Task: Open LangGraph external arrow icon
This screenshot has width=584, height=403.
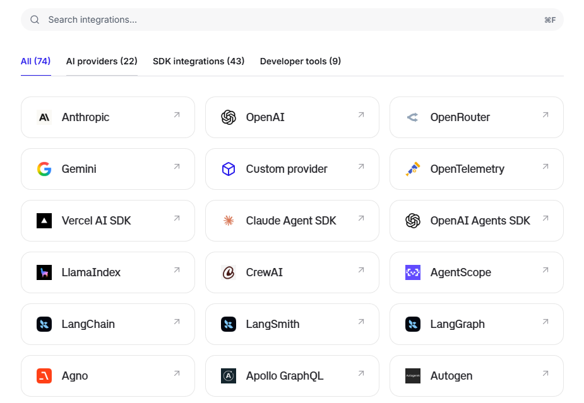Action: (x=545, y=322)
